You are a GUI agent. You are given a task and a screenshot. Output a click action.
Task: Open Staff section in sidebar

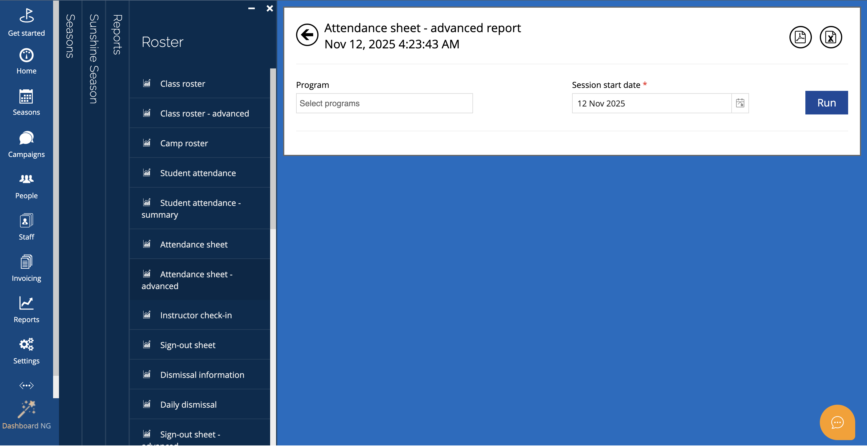pos(26,227)
